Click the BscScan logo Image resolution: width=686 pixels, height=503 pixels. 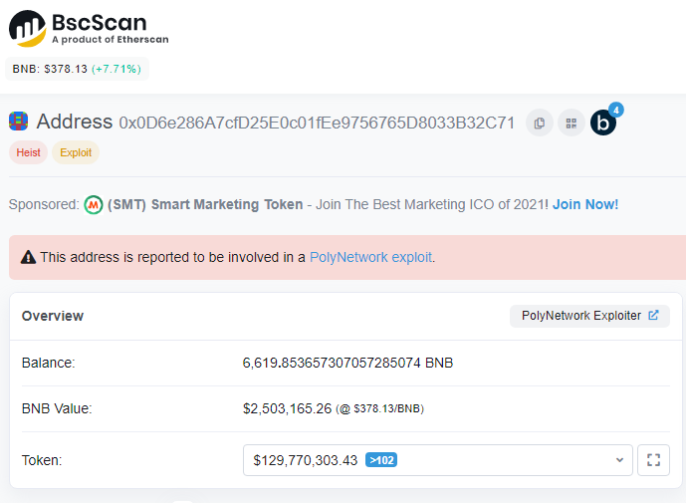point(89,29)
